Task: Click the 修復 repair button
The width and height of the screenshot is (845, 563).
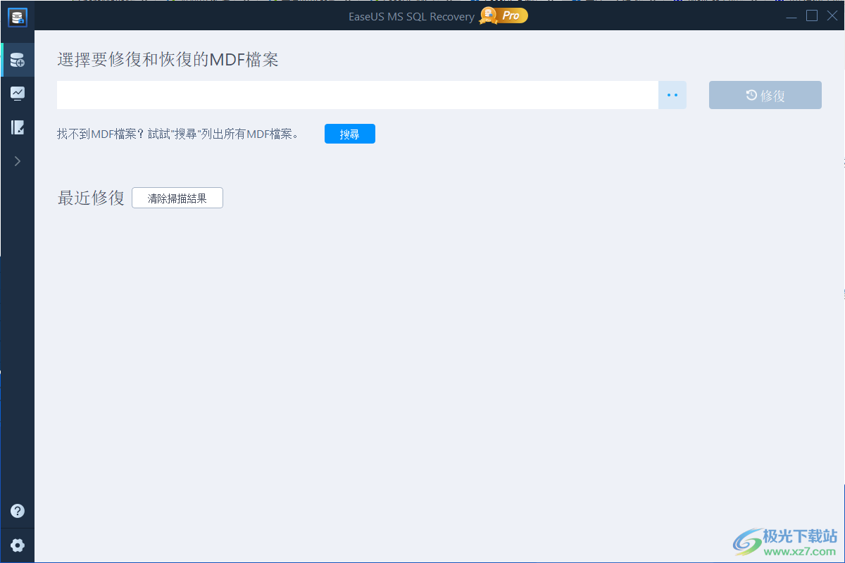Action: click(765, 95)
